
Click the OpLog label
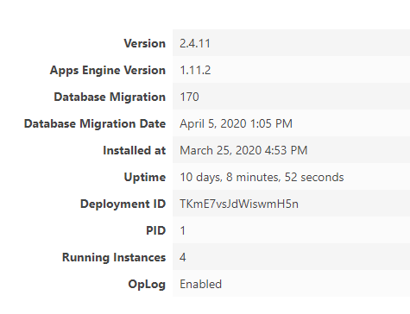click(147, 285)
